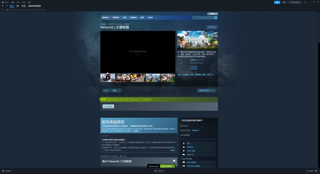Click the Palworld capsule image
This screenshot has width=320, height=174.
point(198,40)
